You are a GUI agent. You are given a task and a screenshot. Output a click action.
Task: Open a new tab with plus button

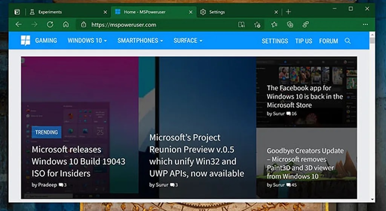pos(288,12)
